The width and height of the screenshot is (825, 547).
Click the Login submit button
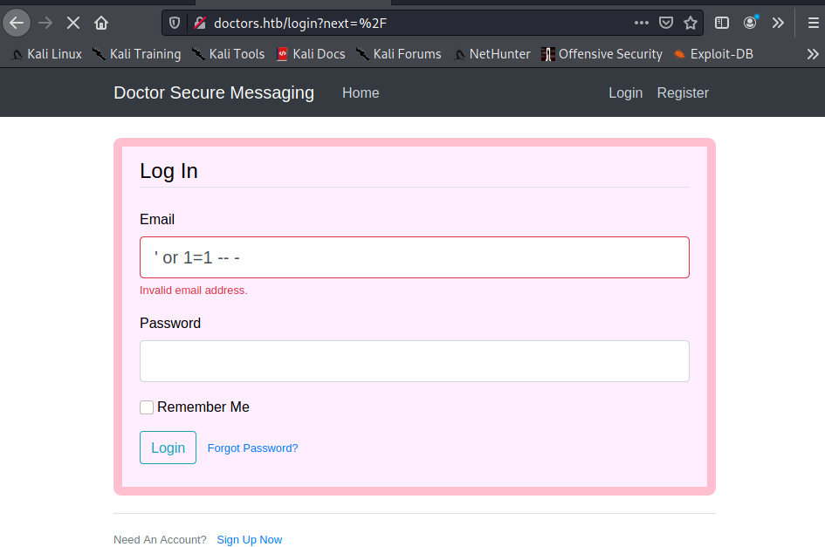tap(168, 448)
